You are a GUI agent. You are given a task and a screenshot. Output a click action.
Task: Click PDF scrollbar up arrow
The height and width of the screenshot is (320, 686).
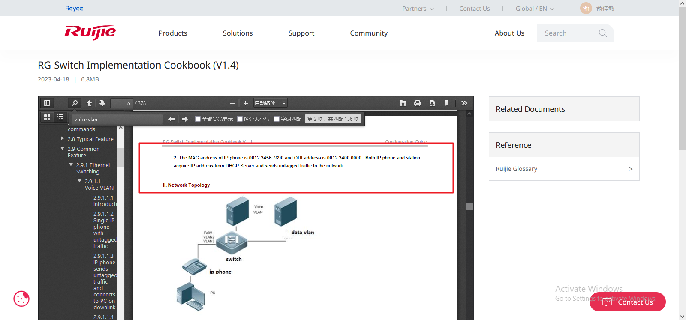tap(469, 114)
